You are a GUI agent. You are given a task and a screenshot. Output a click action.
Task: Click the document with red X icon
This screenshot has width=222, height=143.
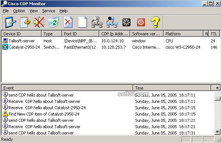[x=68, y=22]
